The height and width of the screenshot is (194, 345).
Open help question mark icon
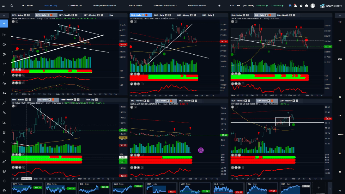point(306,6)
